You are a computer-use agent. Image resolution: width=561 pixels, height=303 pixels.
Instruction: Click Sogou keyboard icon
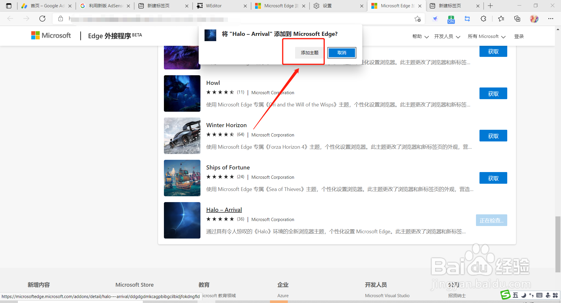539,295
